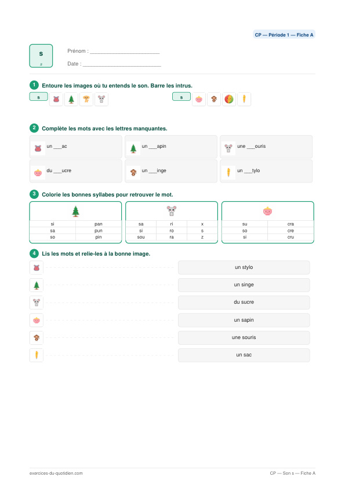Select the colorful ball image in exercise 1
This screenshot has height=488, width=345.
229,99
